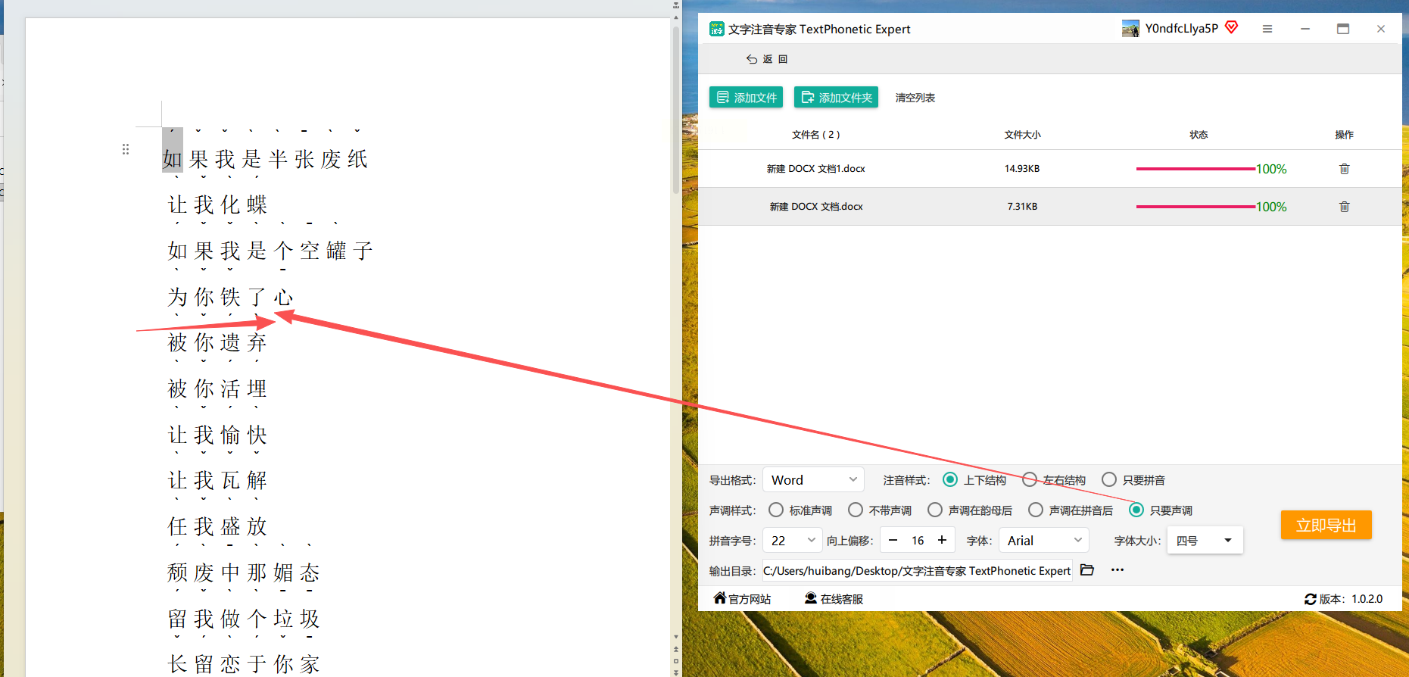
Task: Open the 字体大小 四号 dropdown
Action: (1205, 540)
